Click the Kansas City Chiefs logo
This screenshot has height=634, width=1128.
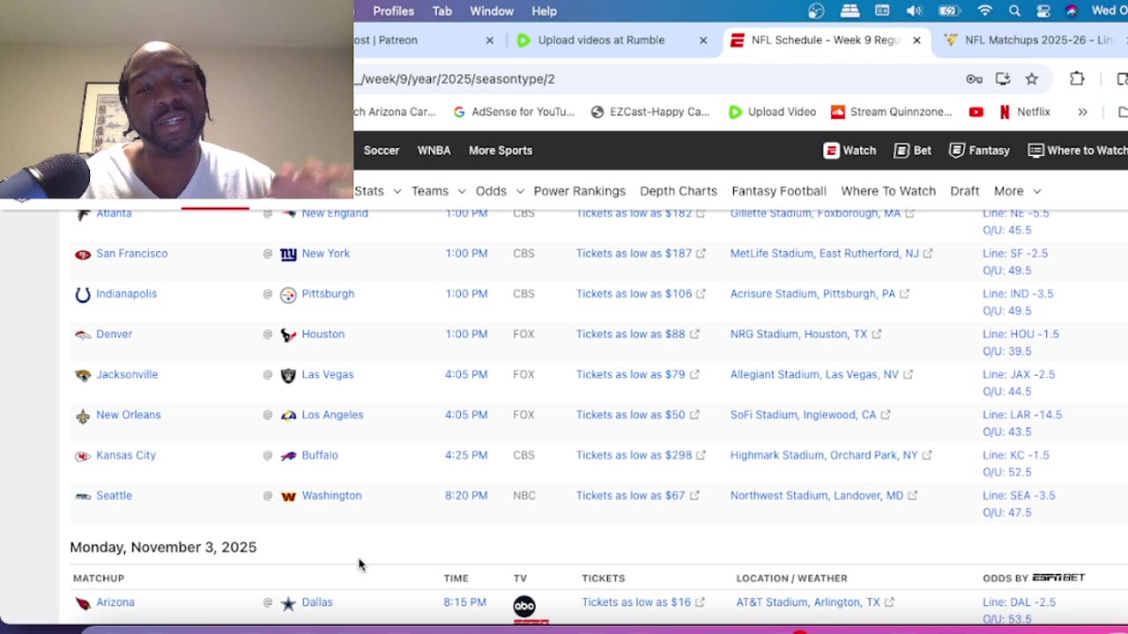click(x=82, y=456)
